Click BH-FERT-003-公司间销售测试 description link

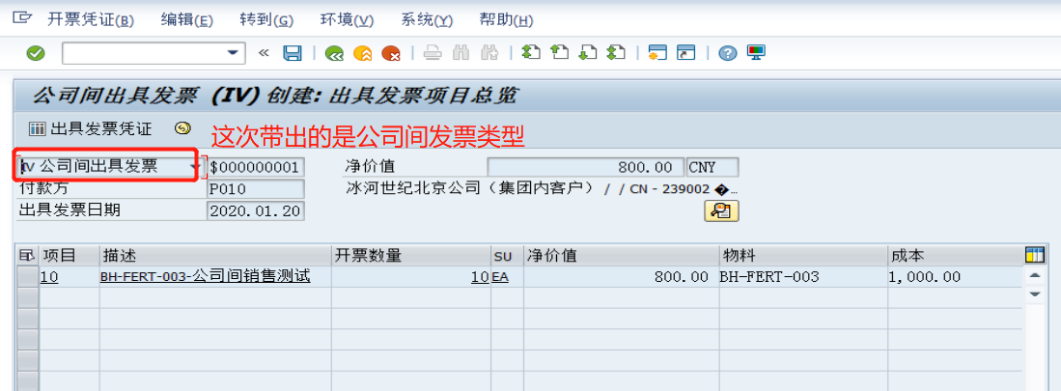pyautogui.click(x=205, y=277)
